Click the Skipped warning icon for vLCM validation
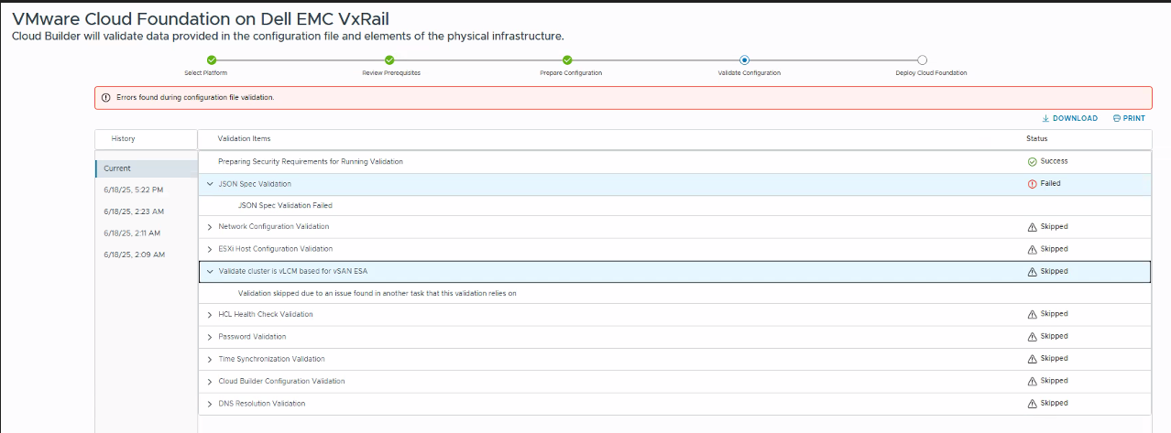This screenshot has height=433, width=1171. pos(1033,272)
